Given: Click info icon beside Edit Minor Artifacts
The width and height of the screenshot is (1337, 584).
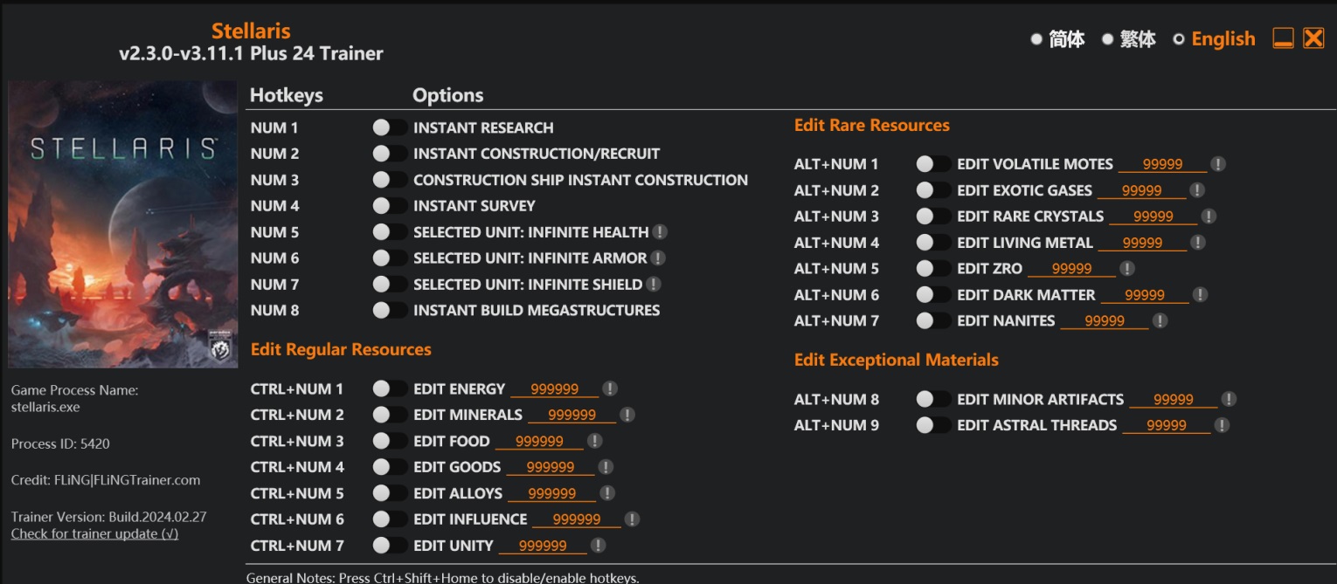Looking at the screenshot, I should click(x=1229, y=400).
